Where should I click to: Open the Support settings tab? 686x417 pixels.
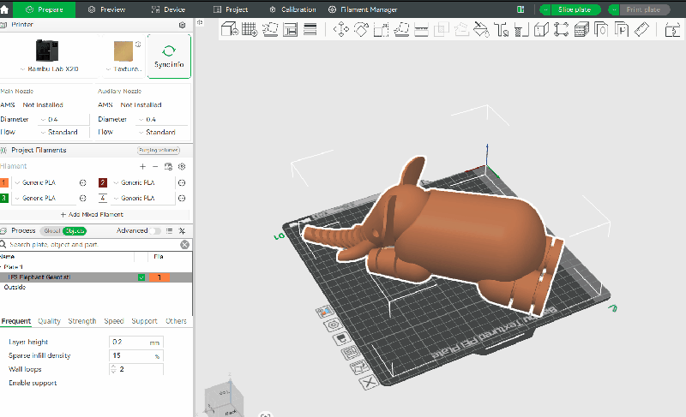144,321
